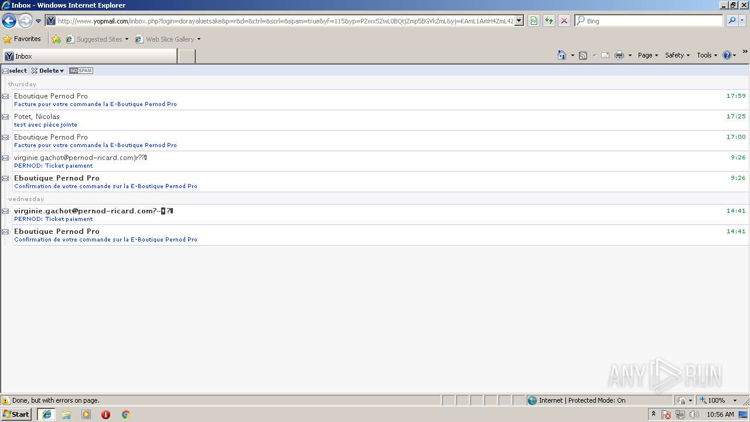The width and height of the screenshot is (750, 422).
Task: Click the Read Mail toolbar icon
Action: (x=605, y=55)
